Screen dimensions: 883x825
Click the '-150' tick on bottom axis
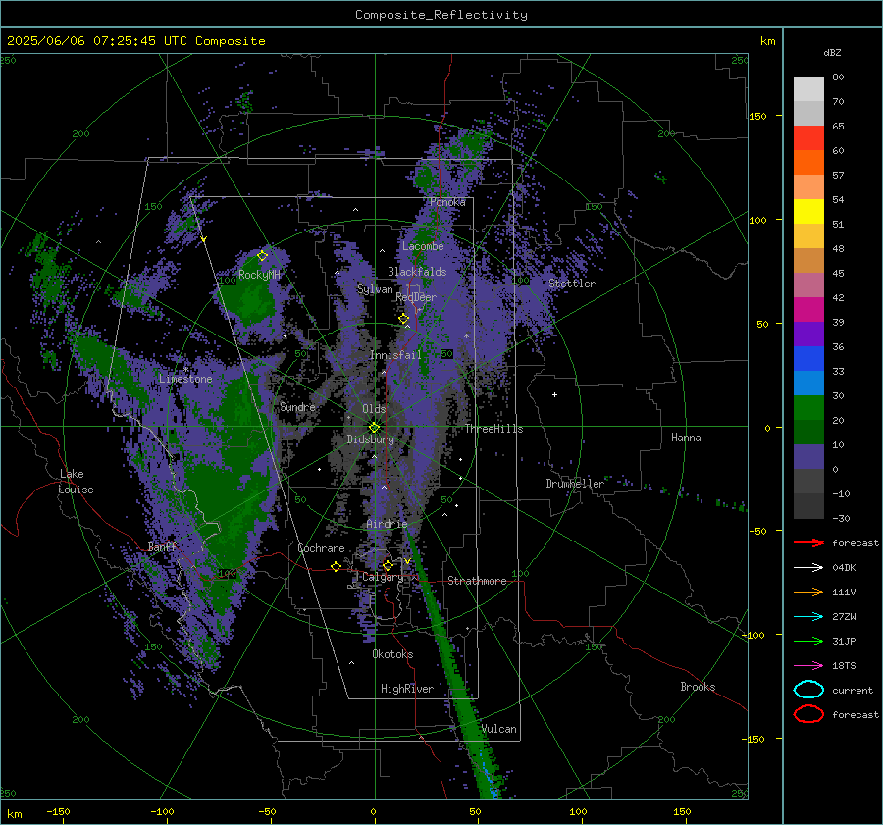coord(58,811)
